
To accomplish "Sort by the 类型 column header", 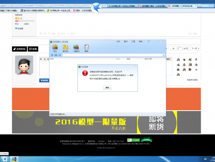I will pyautogui.click(x=128, y=59).
